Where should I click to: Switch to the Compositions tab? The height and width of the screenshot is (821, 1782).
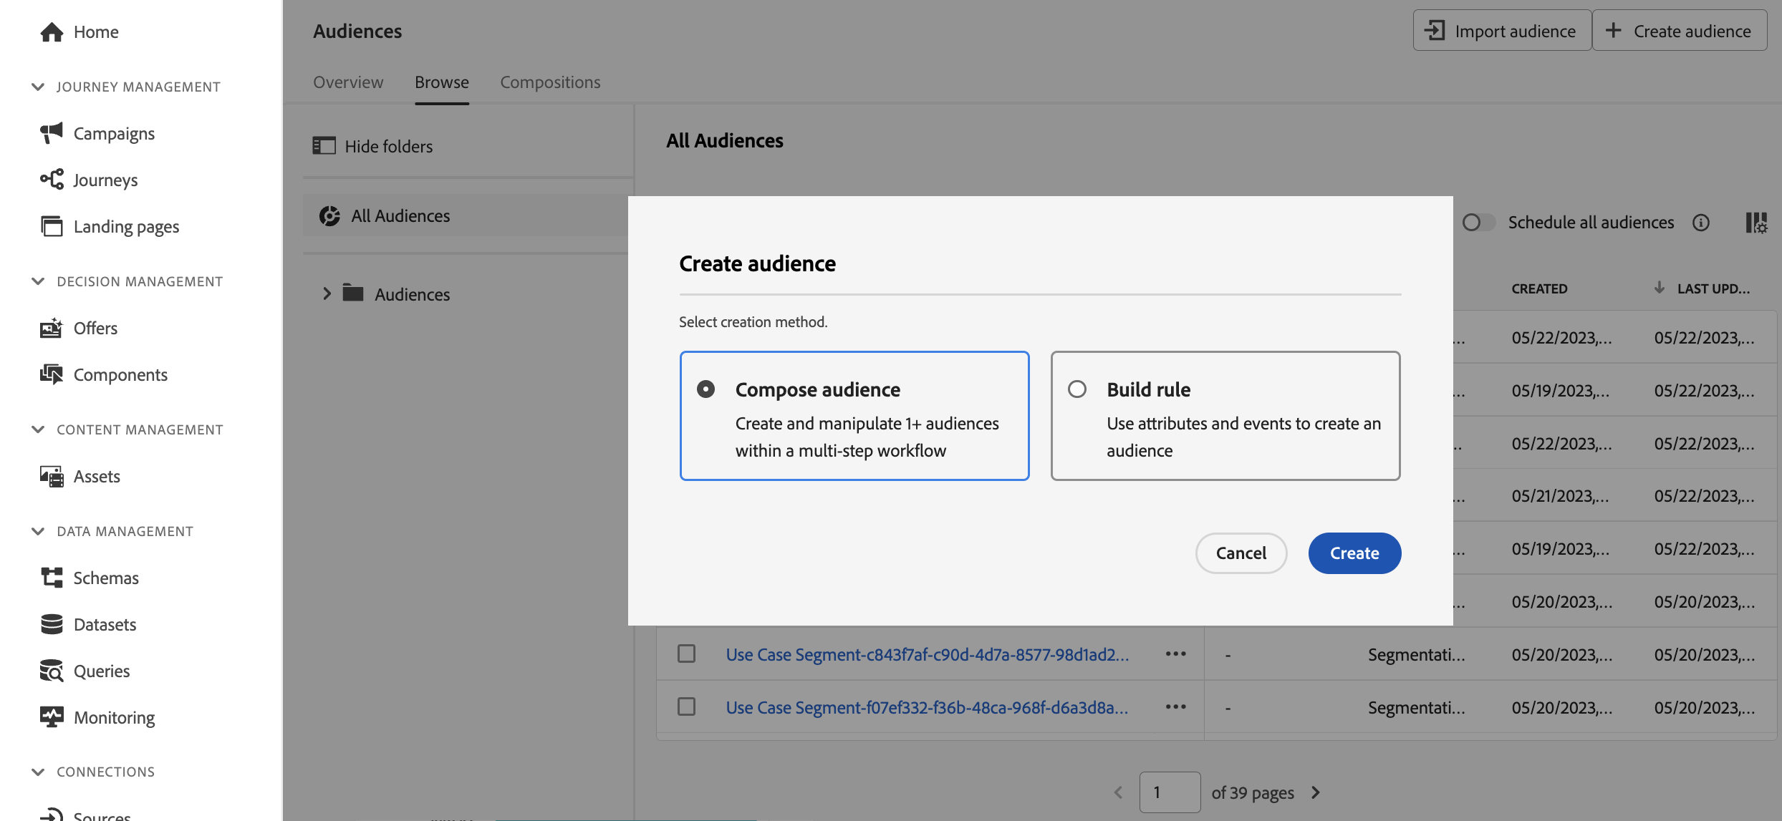[550, 82]
